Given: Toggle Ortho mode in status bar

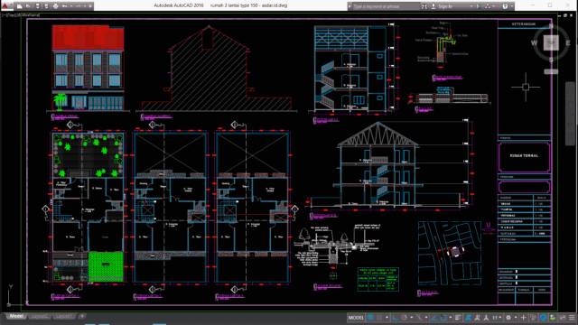Looking at the screenshot, I should point(395,318).
